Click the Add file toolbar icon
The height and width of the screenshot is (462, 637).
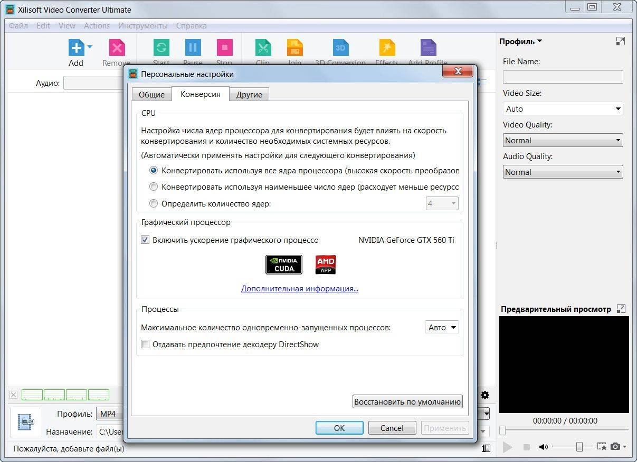coord(76,47)
